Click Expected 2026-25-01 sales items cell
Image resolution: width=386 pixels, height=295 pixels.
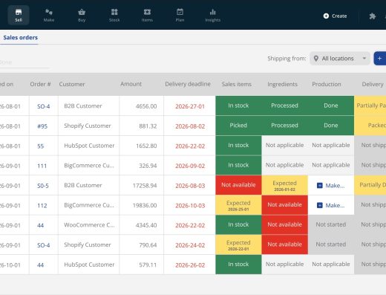pyautogui.click(x=238, y=205)
